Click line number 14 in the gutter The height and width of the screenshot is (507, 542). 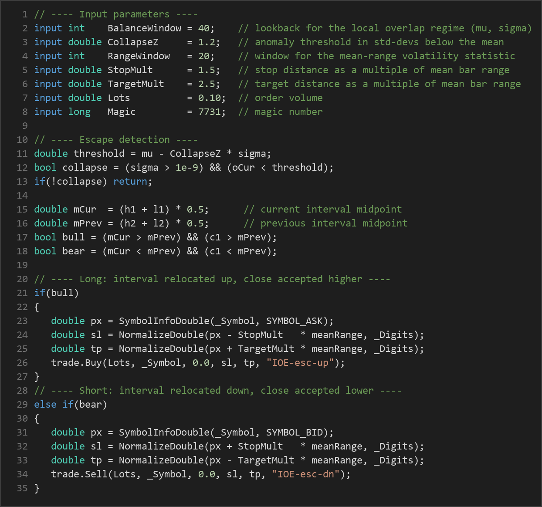coord(22,196)
